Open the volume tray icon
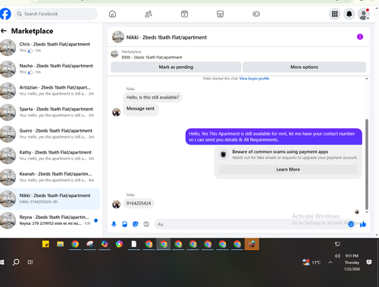Image resolution: width=379 pixels, height=287 pixels. tap(337, 256)
